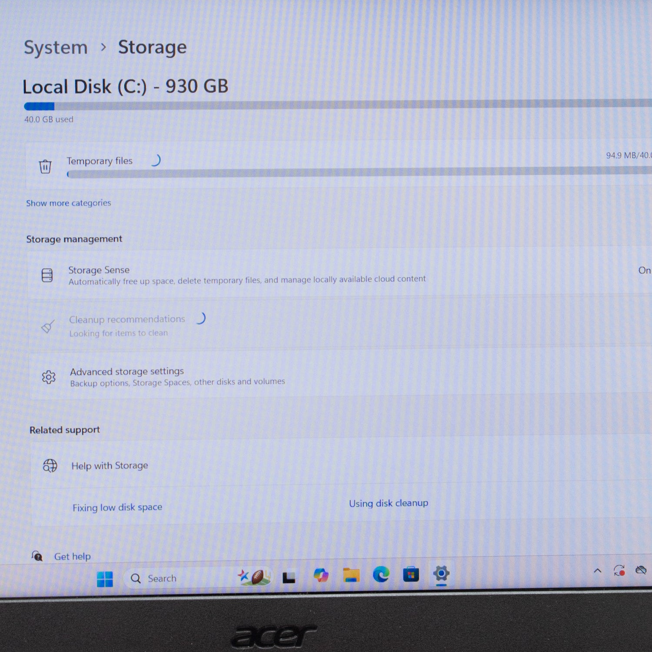The width and height of the screenshot is (652, 652).
Task: Click the Advanced storage settings gear icon
Action: coord(49,377)
